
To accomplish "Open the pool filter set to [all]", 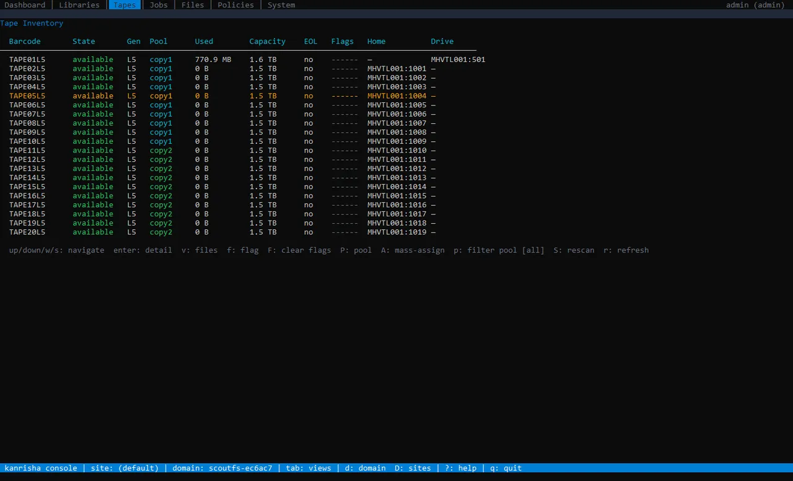I will (501, 250).
